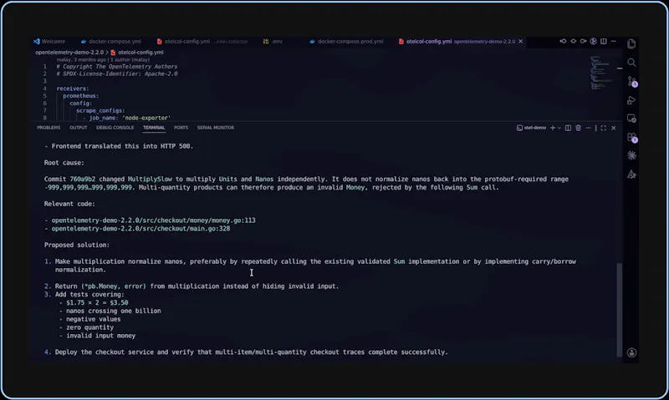Viewport: 669px width, 400px height.
Task: Open the docker-compose.prod.yml editor tab
Action: point(346,41)
